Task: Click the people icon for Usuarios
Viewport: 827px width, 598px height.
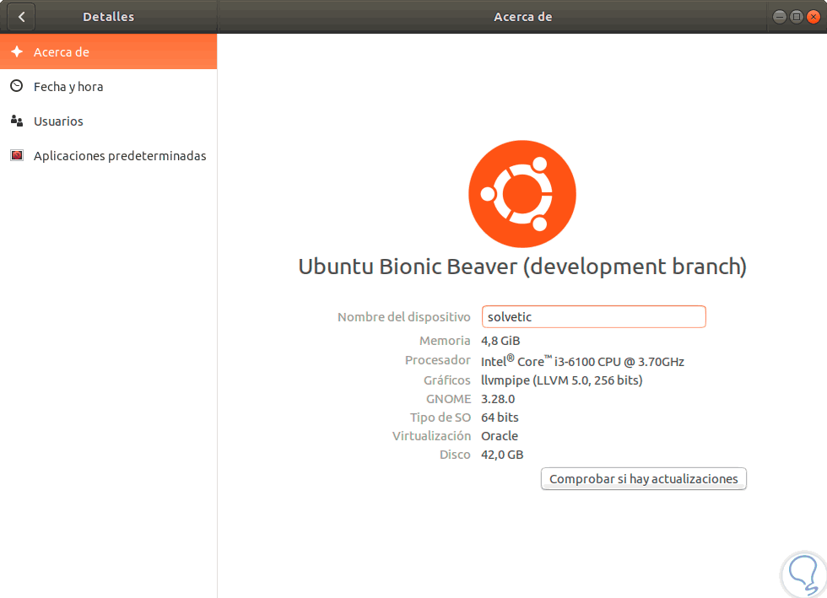Action: coord(17,121)
